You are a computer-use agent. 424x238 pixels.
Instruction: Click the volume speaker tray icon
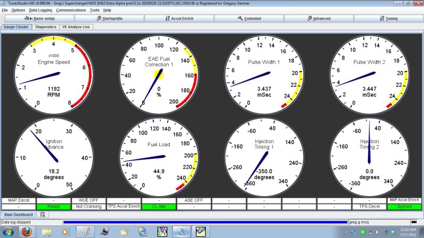(377, 232)
